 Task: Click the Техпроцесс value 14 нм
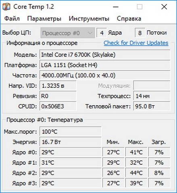point(152,96)
